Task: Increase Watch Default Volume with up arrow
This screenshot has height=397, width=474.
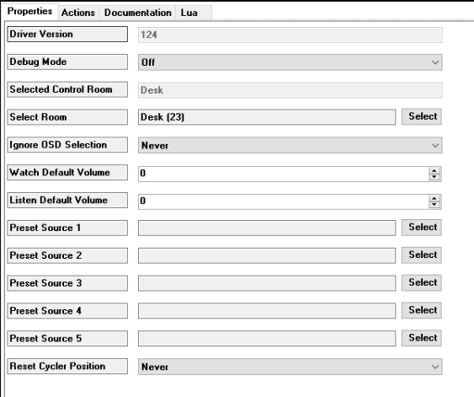Action: tap(434, 170)
